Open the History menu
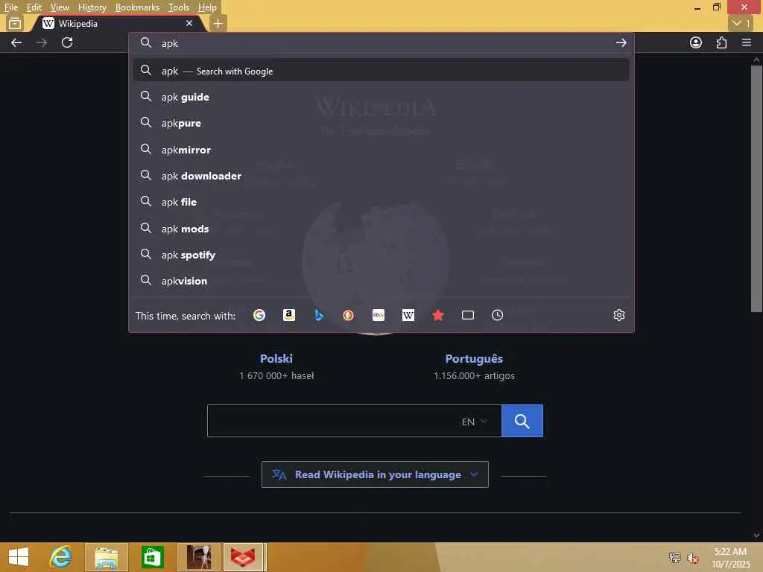The width and height of the screenshot is (763, 572). click(92, 7)
